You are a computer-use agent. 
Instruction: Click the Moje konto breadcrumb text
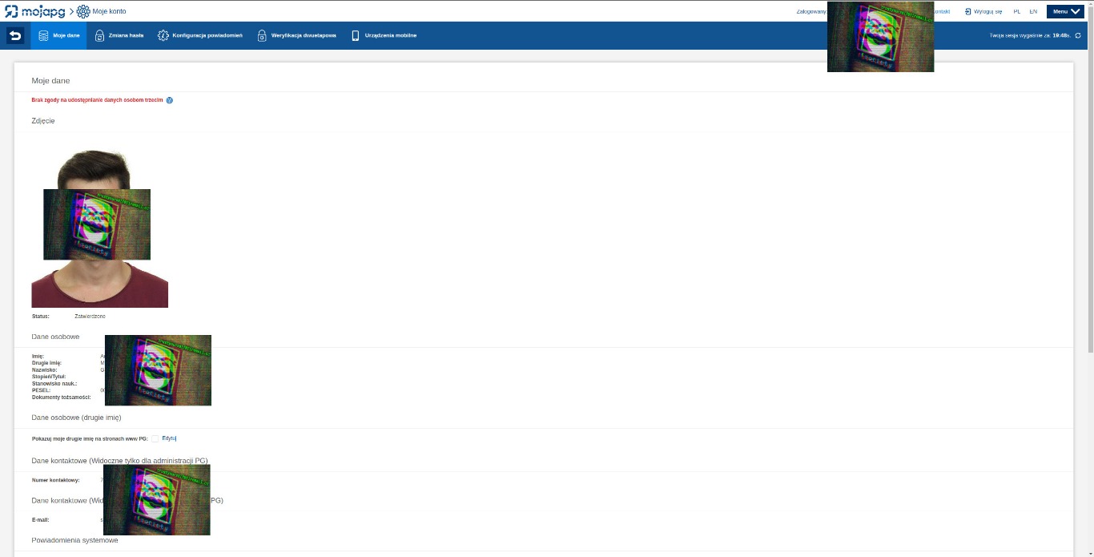click(109, 11)
